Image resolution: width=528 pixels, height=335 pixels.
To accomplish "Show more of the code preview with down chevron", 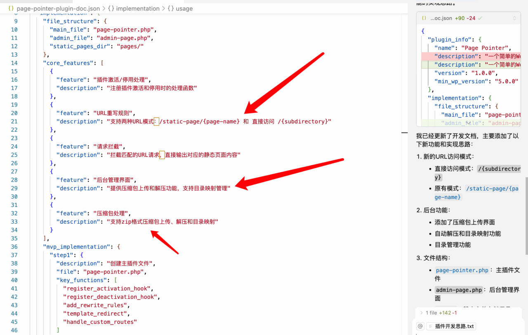I will tap(469, 122).
